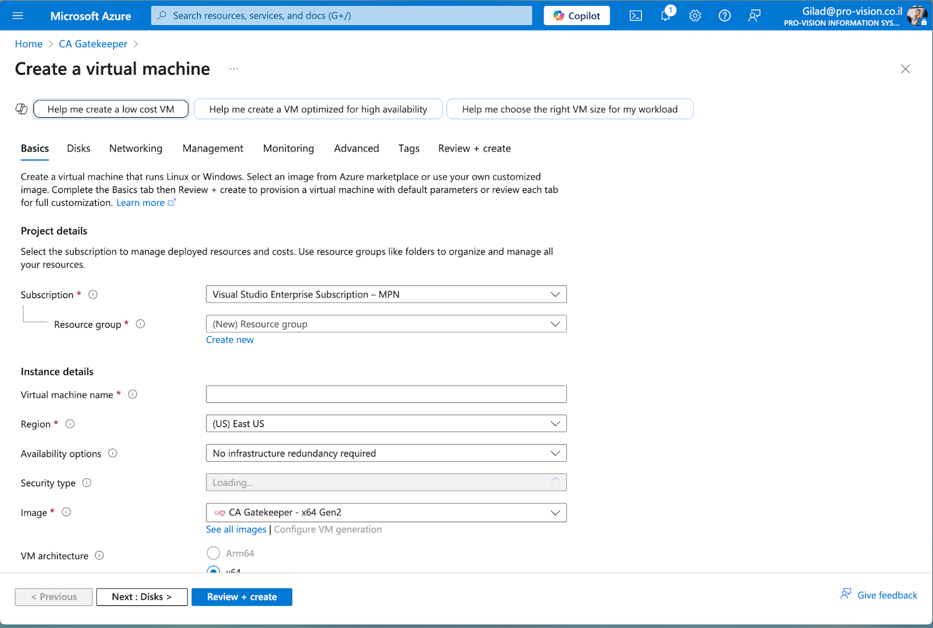Focus the search resources box
The height and width of the screenshot is (628, 933).
point(342,16)
